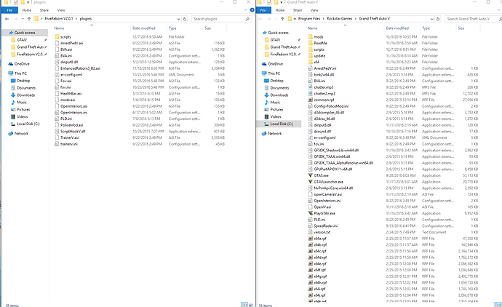
Task: Select common.rpf file icon
Action: (310, 100)
